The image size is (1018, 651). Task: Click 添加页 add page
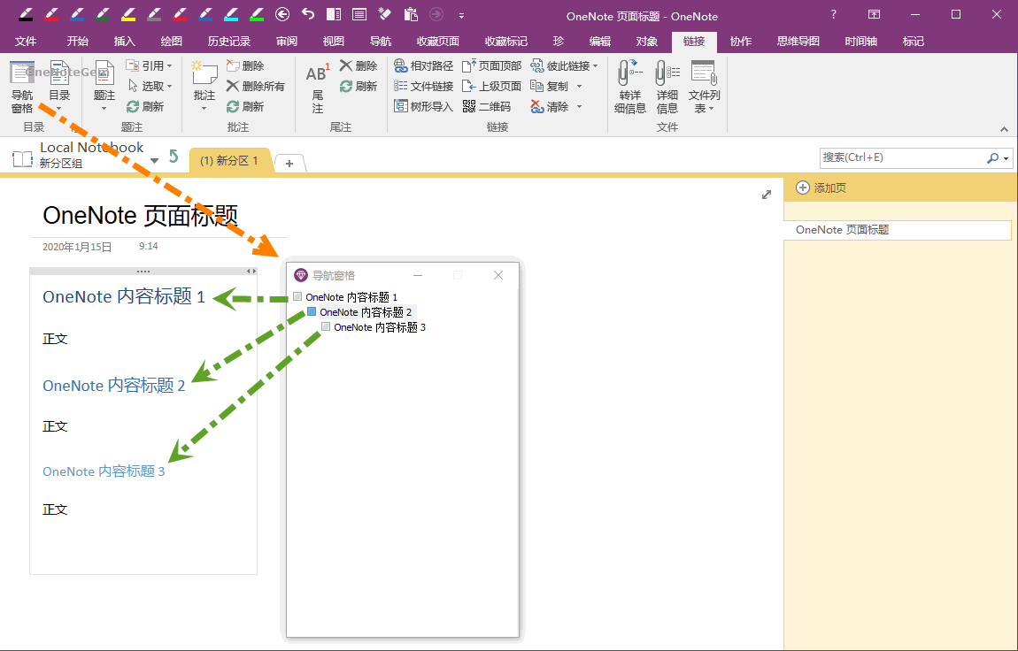pos(821,188)
